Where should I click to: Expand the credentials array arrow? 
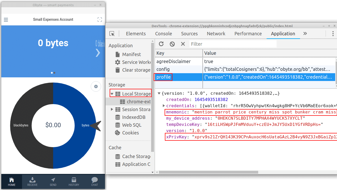(x=164, y=106)
